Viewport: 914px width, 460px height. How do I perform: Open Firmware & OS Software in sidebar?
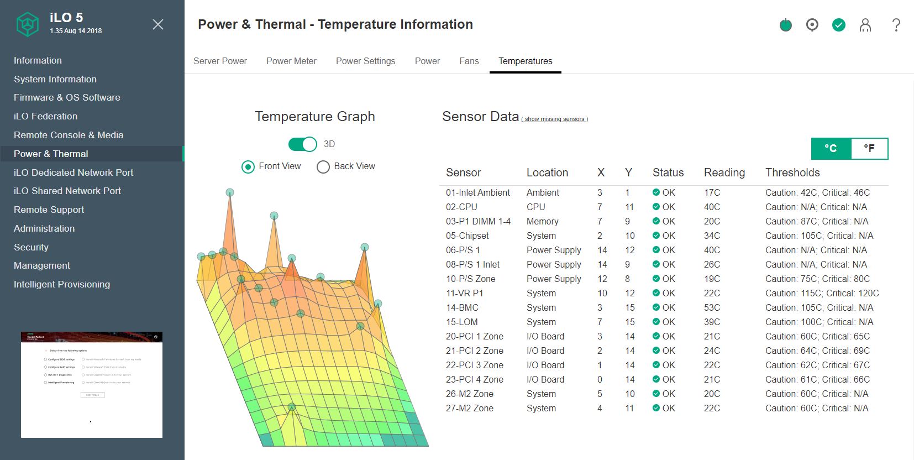pyautogui.click(x=67, y=97)
